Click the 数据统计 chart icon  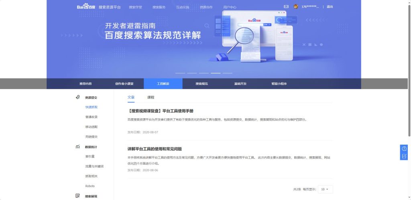pos(77,147)
